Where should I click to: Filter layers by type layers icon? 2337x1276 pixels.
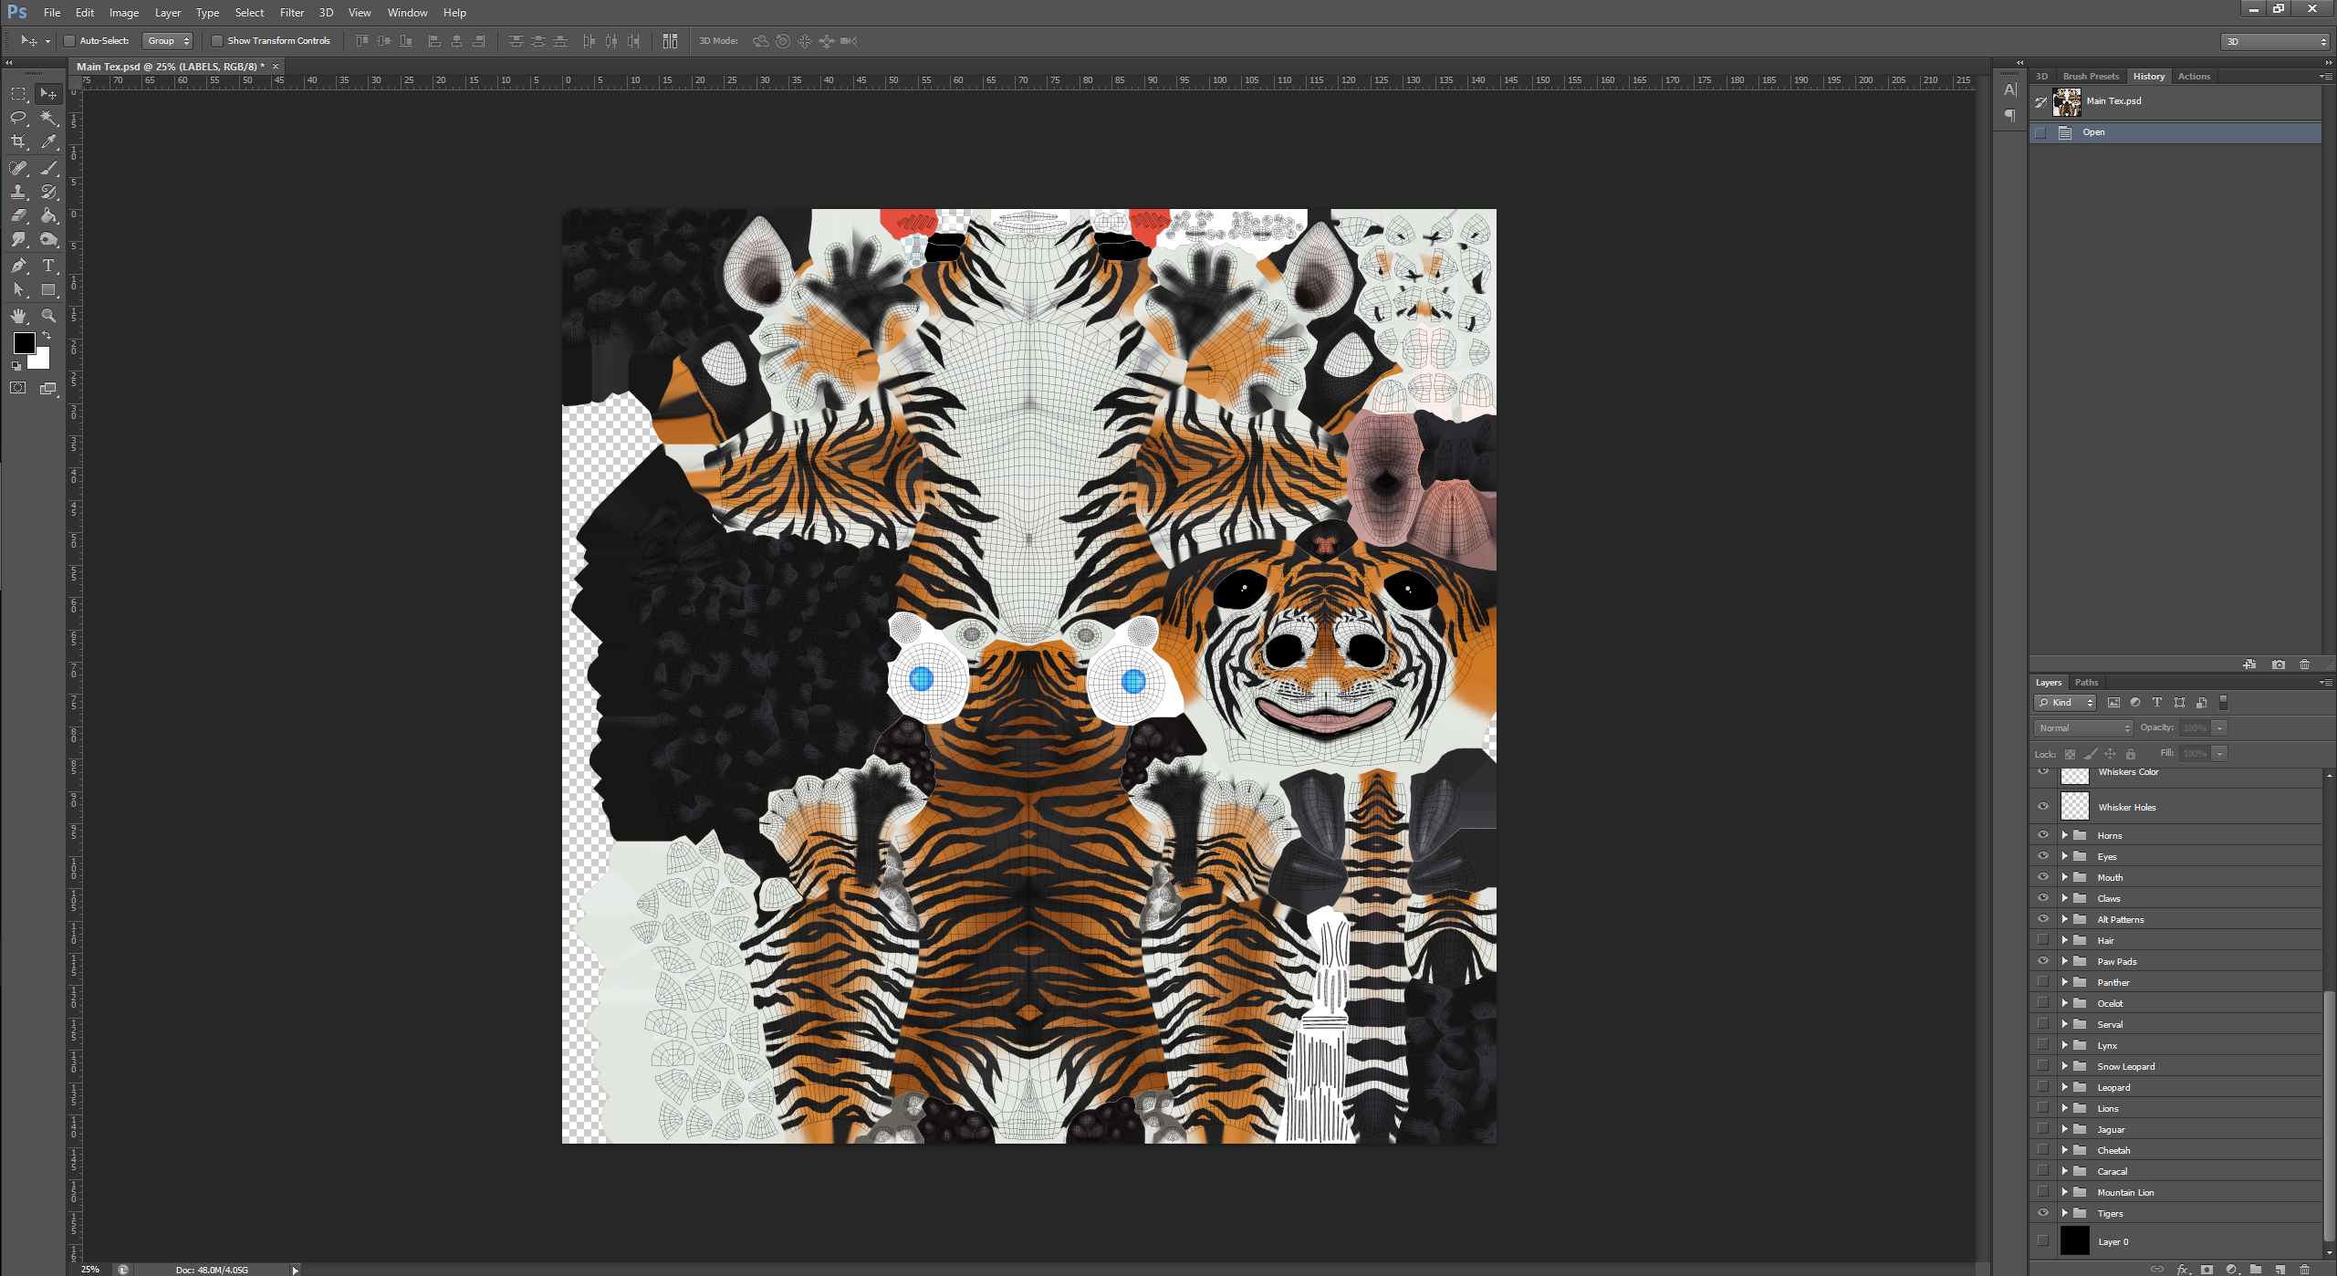(x=2157, y=703)
